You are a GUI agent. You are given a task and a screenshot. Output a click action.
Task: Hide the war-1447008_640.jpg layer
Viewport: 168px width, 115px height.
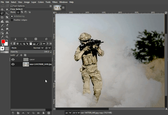(x=13, y=64)
